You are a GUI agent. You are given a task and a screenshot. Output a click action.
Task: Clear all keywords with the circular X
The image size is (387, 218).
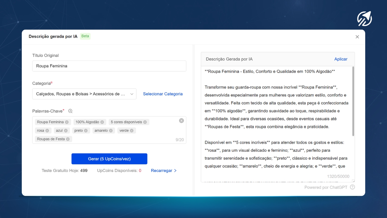coord(181,121)
